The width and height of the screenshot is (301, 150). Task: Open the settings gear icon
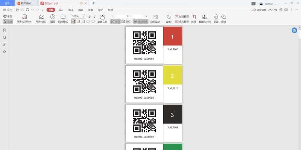pyautogui.click(x=281, y=10)
